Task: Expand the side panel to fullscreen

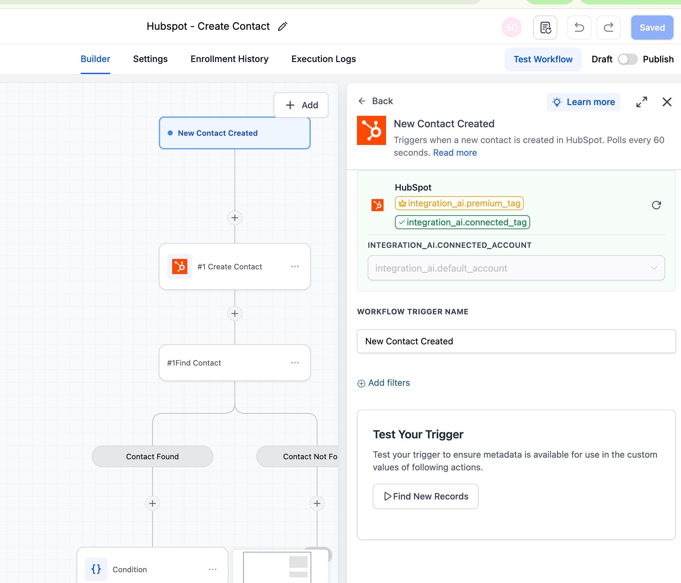Action: click(641, 102)
